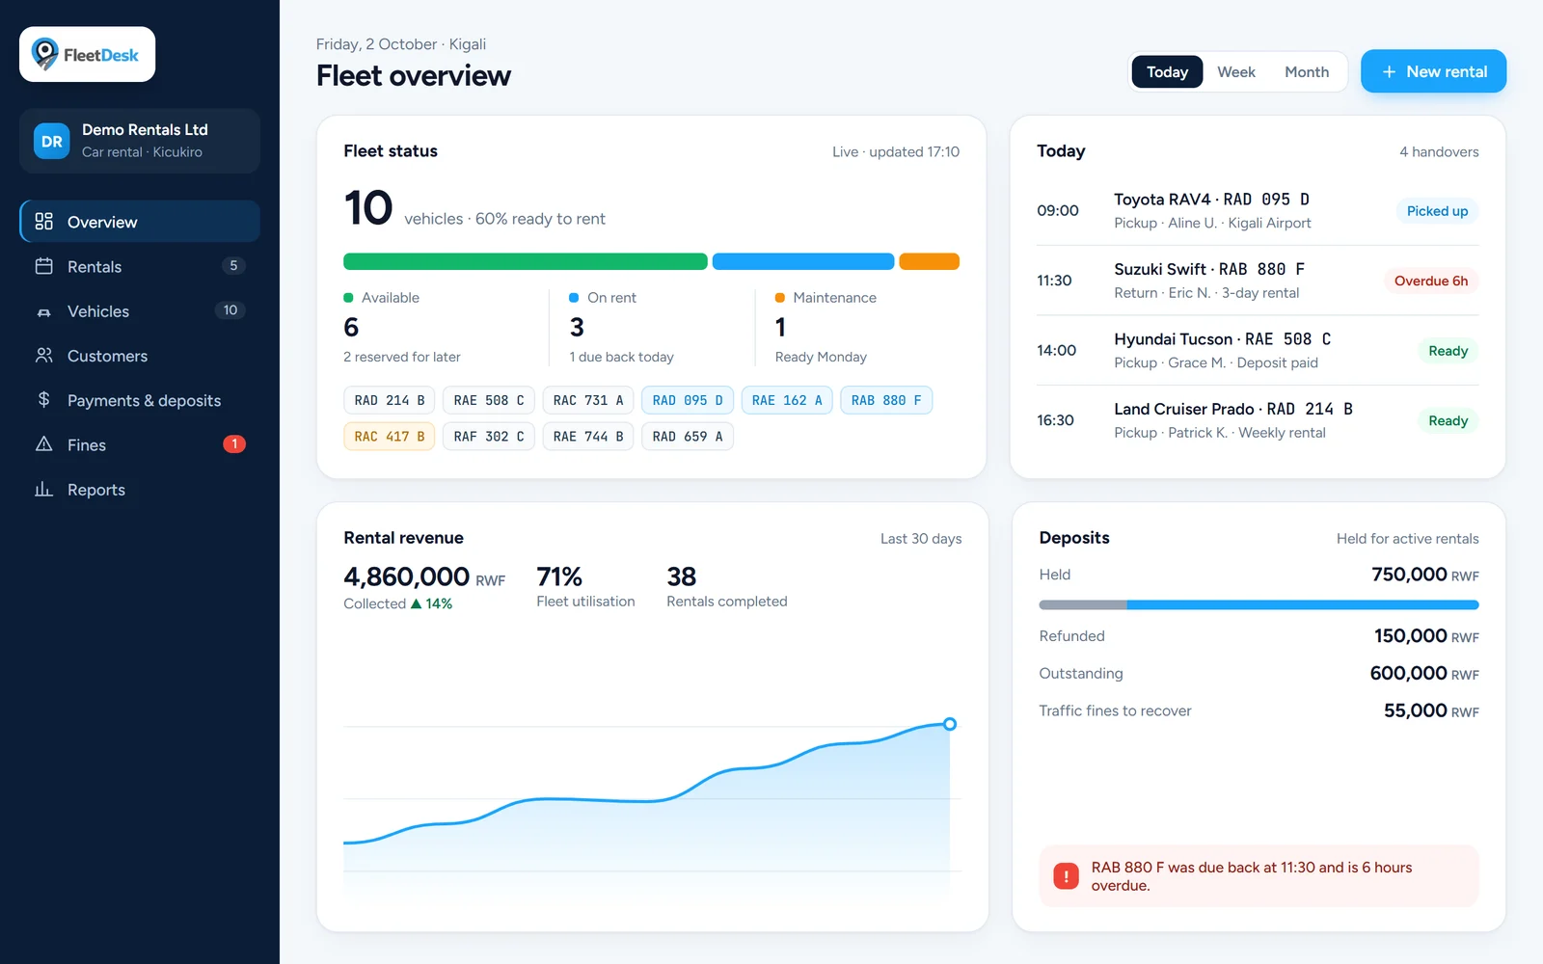Select plate chip RAE 744 B
Image resolution: width=1543 pixels, height=964 pixels.
[x=588, y=437]
